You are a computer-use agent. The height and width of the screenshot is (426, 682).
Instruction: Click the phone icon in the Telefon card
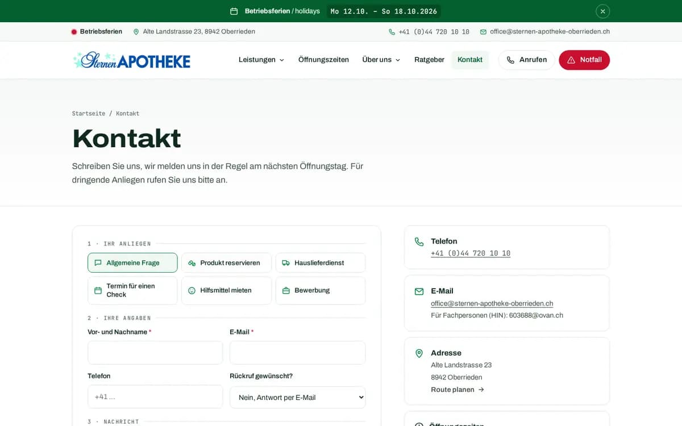click(x=419, y=241)
